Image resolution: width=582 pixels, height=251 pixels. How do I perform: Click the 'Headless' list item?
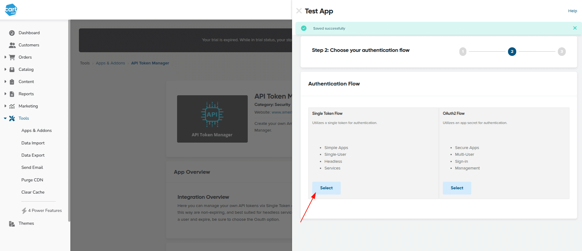point(333,162)
